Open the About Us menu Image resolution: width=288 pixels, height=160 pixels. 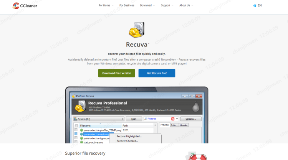(185, 5)
